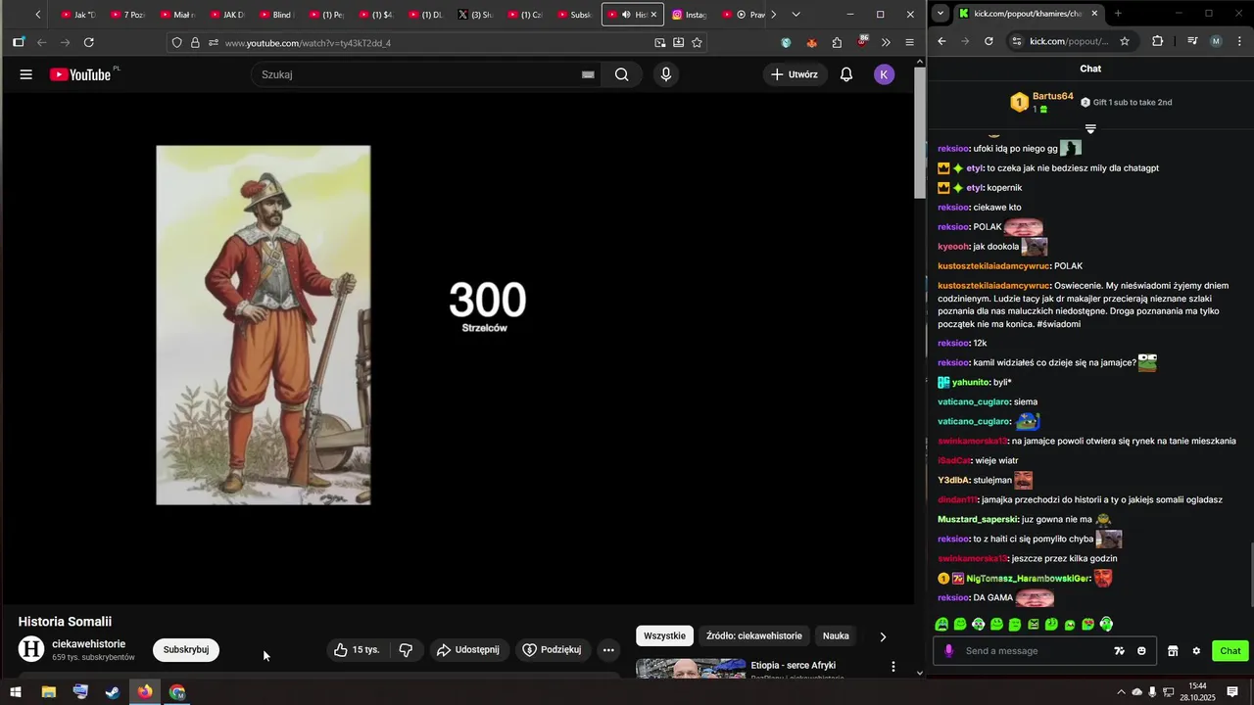Switch to the X (3) tab in Firefox
1254x705 pixels.
475,15
